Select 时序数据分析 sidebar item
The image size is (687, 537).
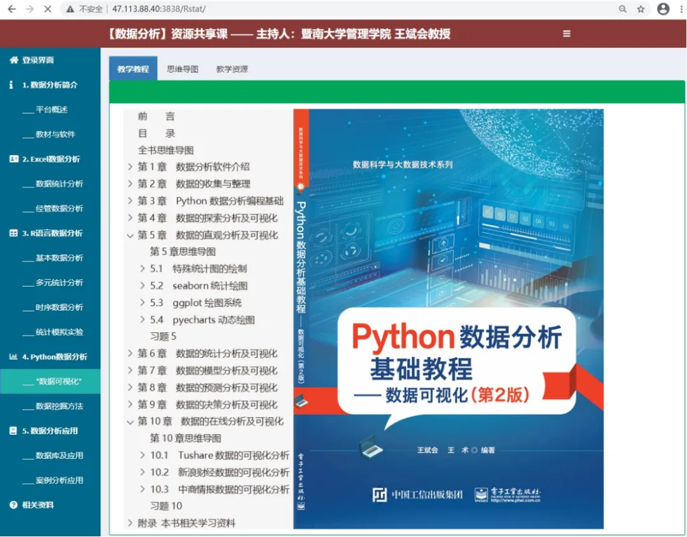click(50, 307)
